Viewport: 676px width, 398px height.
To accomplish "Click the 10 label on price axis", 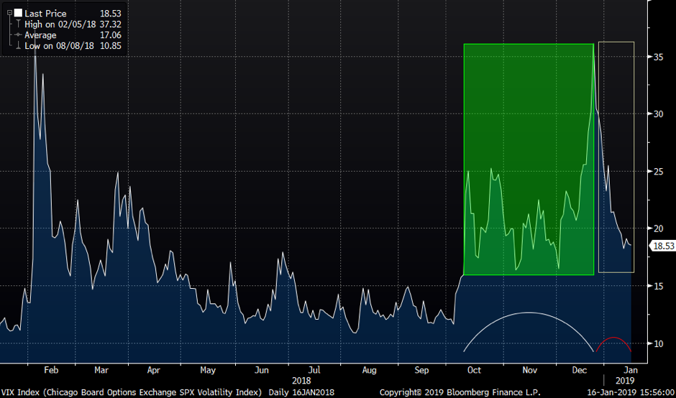I will [x=658, y=343].
